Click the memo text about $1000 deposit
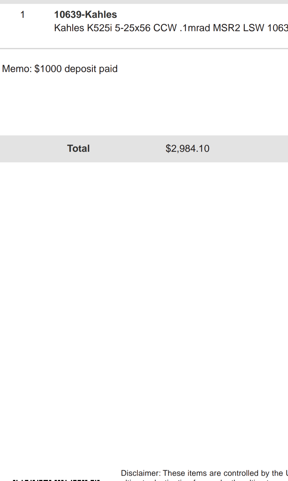 60,69
